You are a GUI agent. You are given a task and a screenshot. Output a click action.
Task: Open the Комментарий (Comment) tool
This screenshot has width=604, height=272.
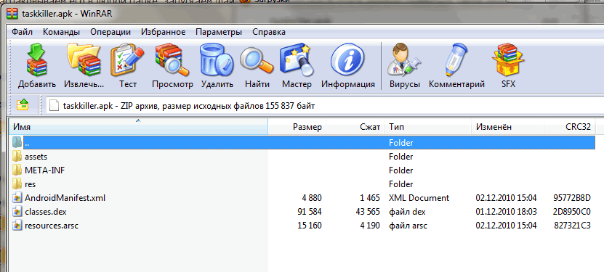(x=456, y=59)
